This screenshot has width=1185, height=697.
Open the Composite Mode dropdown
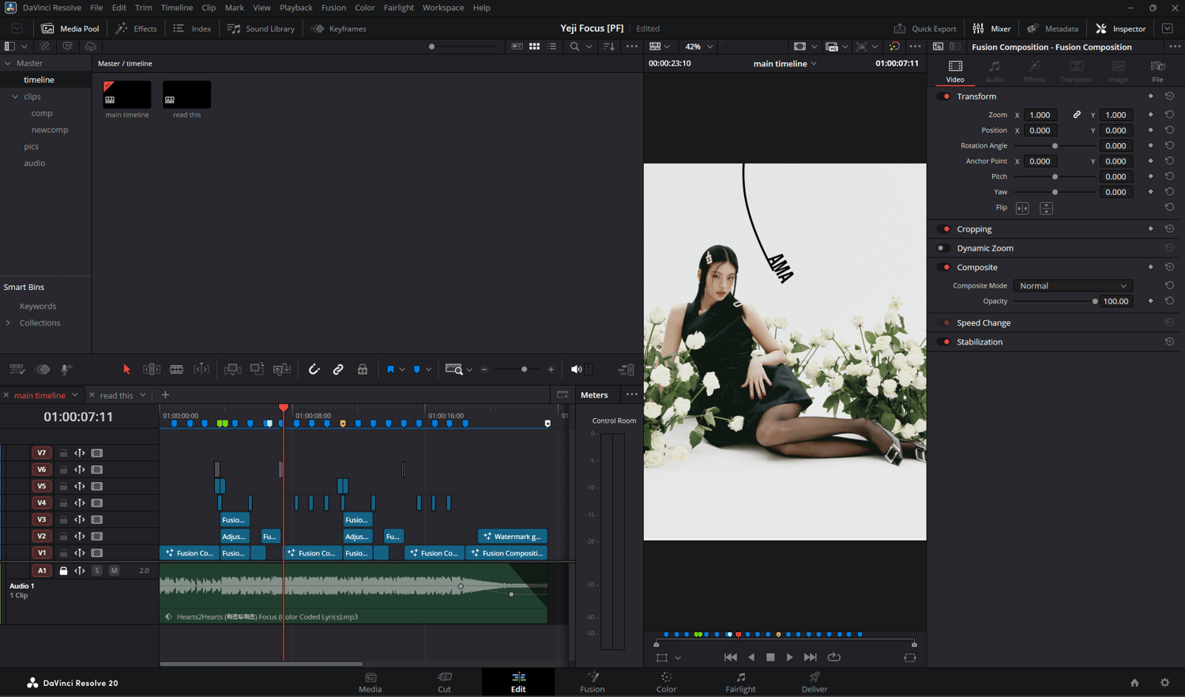pyautogui.click(x=1073, y=286)
